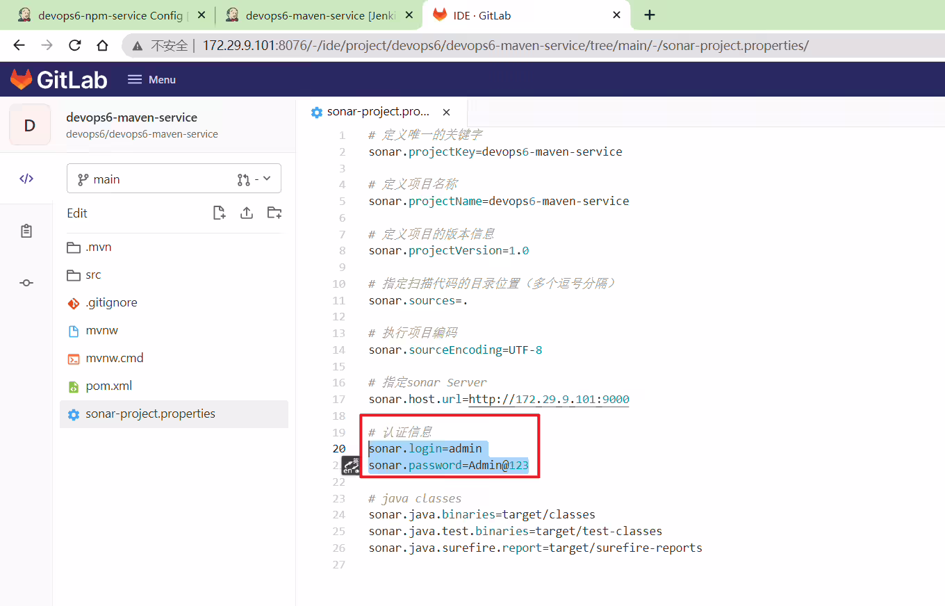Click line number 27 in the gutter
Viewport: 945px width, 606px height.
pos(339,564)
